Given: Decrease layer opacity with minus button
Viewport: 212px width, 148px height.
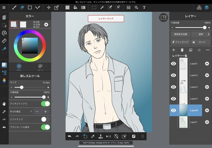Looking at the screenshot, I should (x=172, y=27).
